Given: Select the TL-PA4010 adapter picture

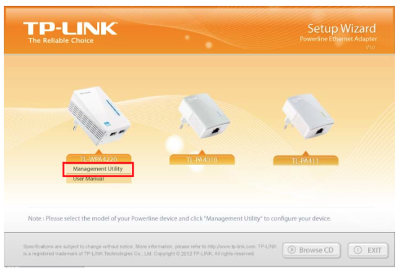Looking at the screenshot, I should (x=204, y=116).
